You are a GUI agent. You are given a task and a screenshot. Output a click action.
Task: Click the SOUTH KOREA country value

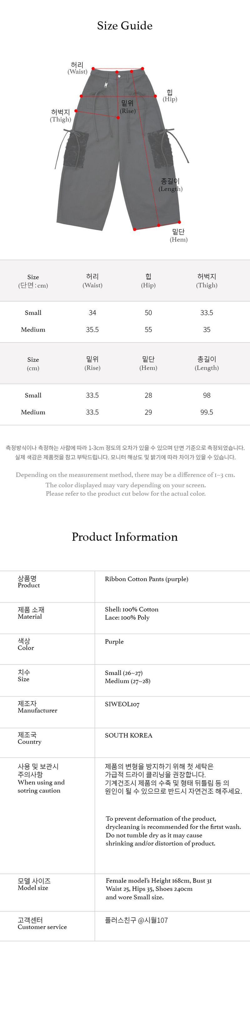pyautogui.click(x=128, y=735)
